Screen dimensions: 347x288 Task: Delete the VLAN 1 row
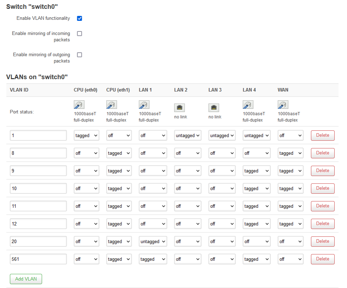tap(323, 135)
